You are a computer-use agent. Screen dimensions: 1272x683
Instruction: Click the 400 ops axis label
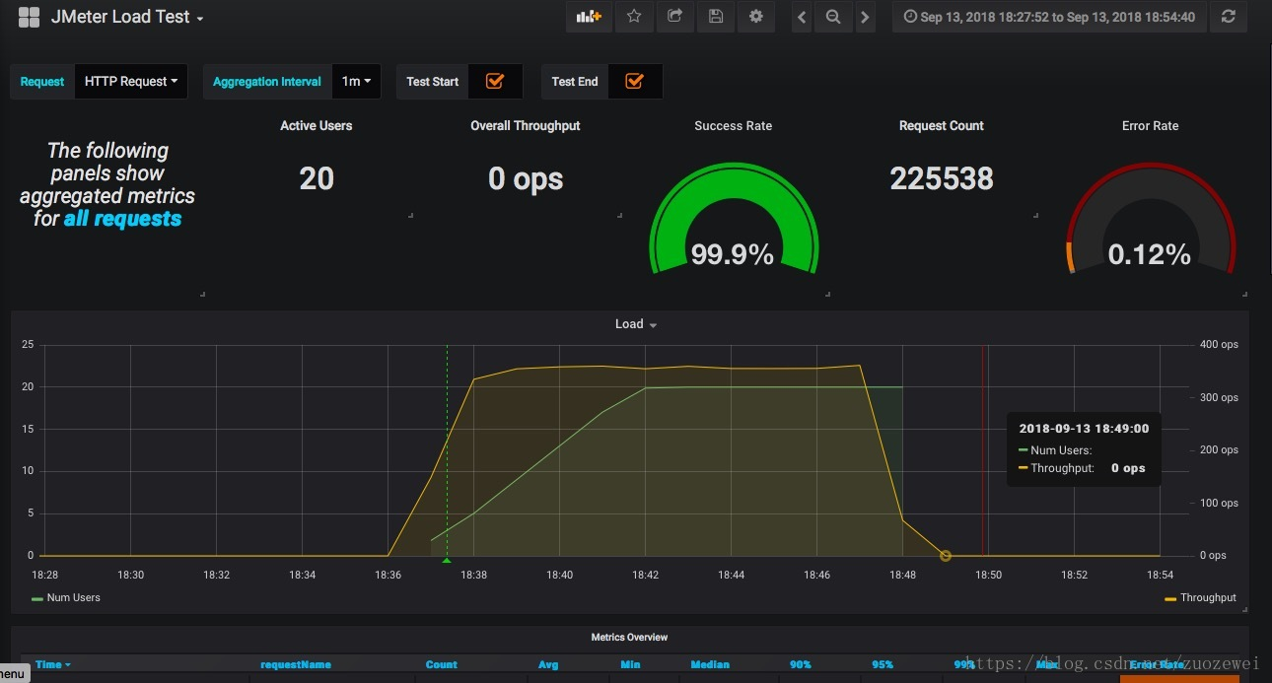tap(1219, 345)
